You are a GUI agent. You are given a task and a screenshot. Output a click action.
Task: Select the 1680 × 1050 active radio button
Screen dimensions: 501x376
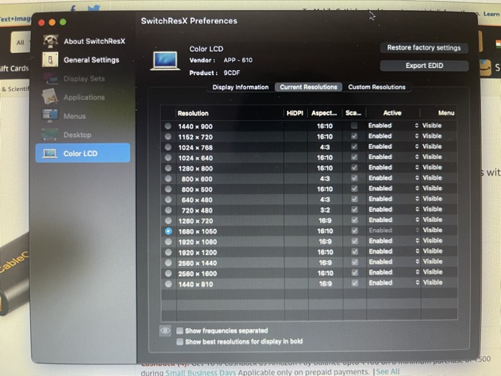(168, 231)
